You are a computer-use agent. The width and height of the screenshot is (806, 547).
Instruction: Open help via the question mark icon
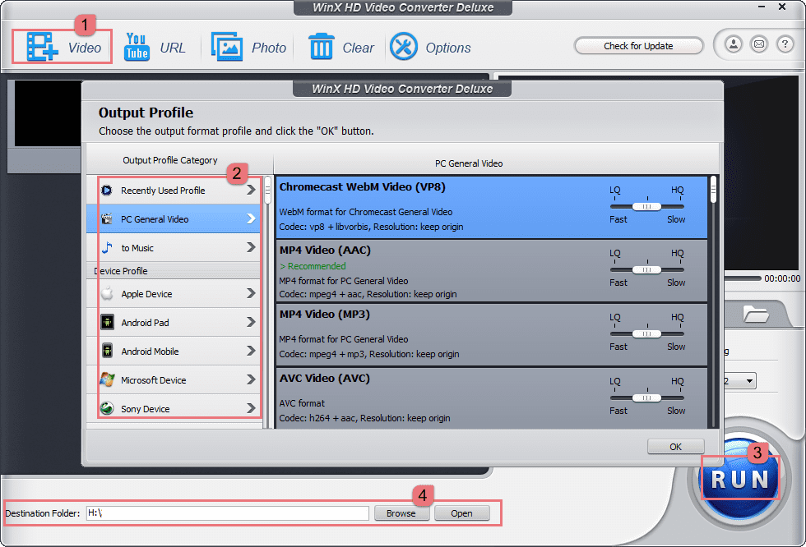coord(784,44)
